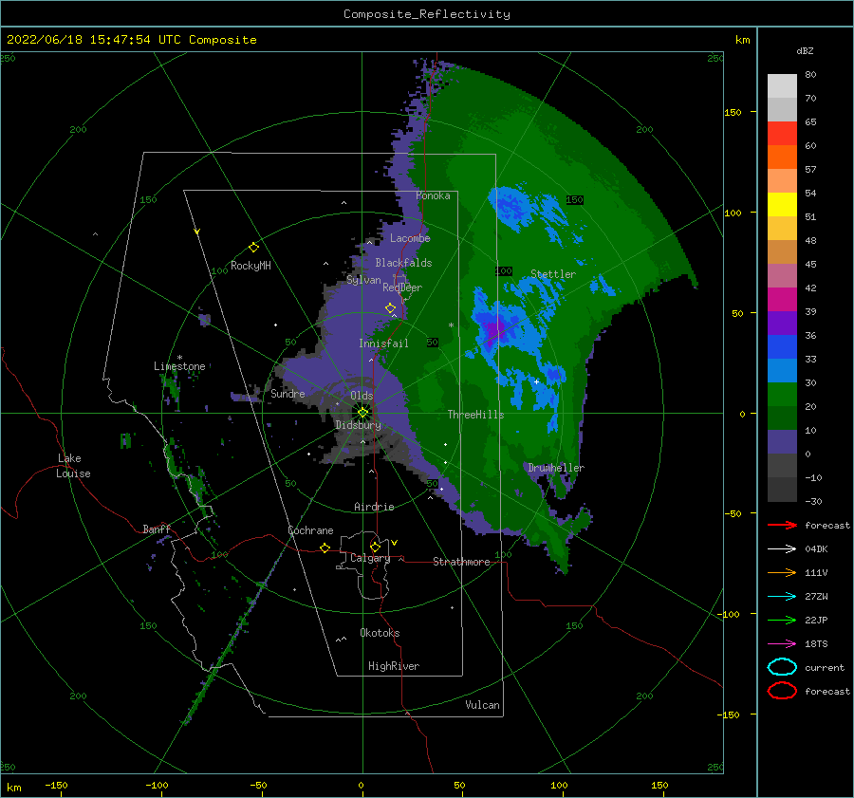This screenshot has height=798, width=854.
Task: Click the white plus marker east of ThreeHills
Action: 536,381
